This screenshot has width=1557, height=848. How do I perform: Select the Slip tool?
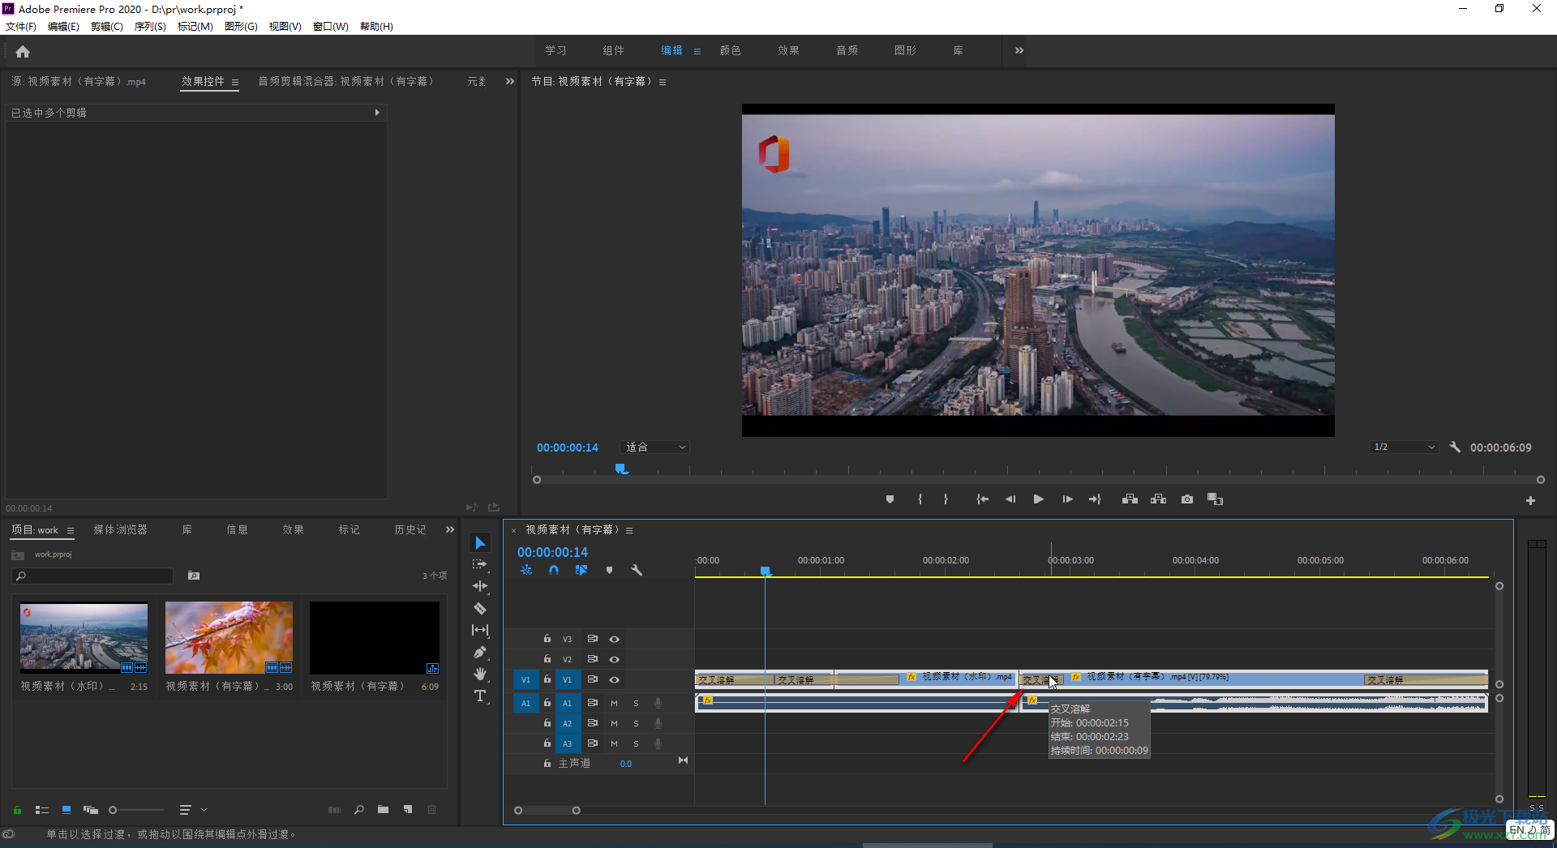pyautogui.click(x=480, y=630)
